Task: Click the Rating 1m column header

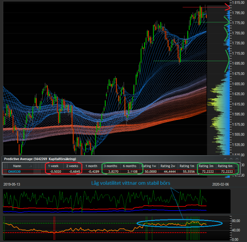Action: click(x=187, y=166)
